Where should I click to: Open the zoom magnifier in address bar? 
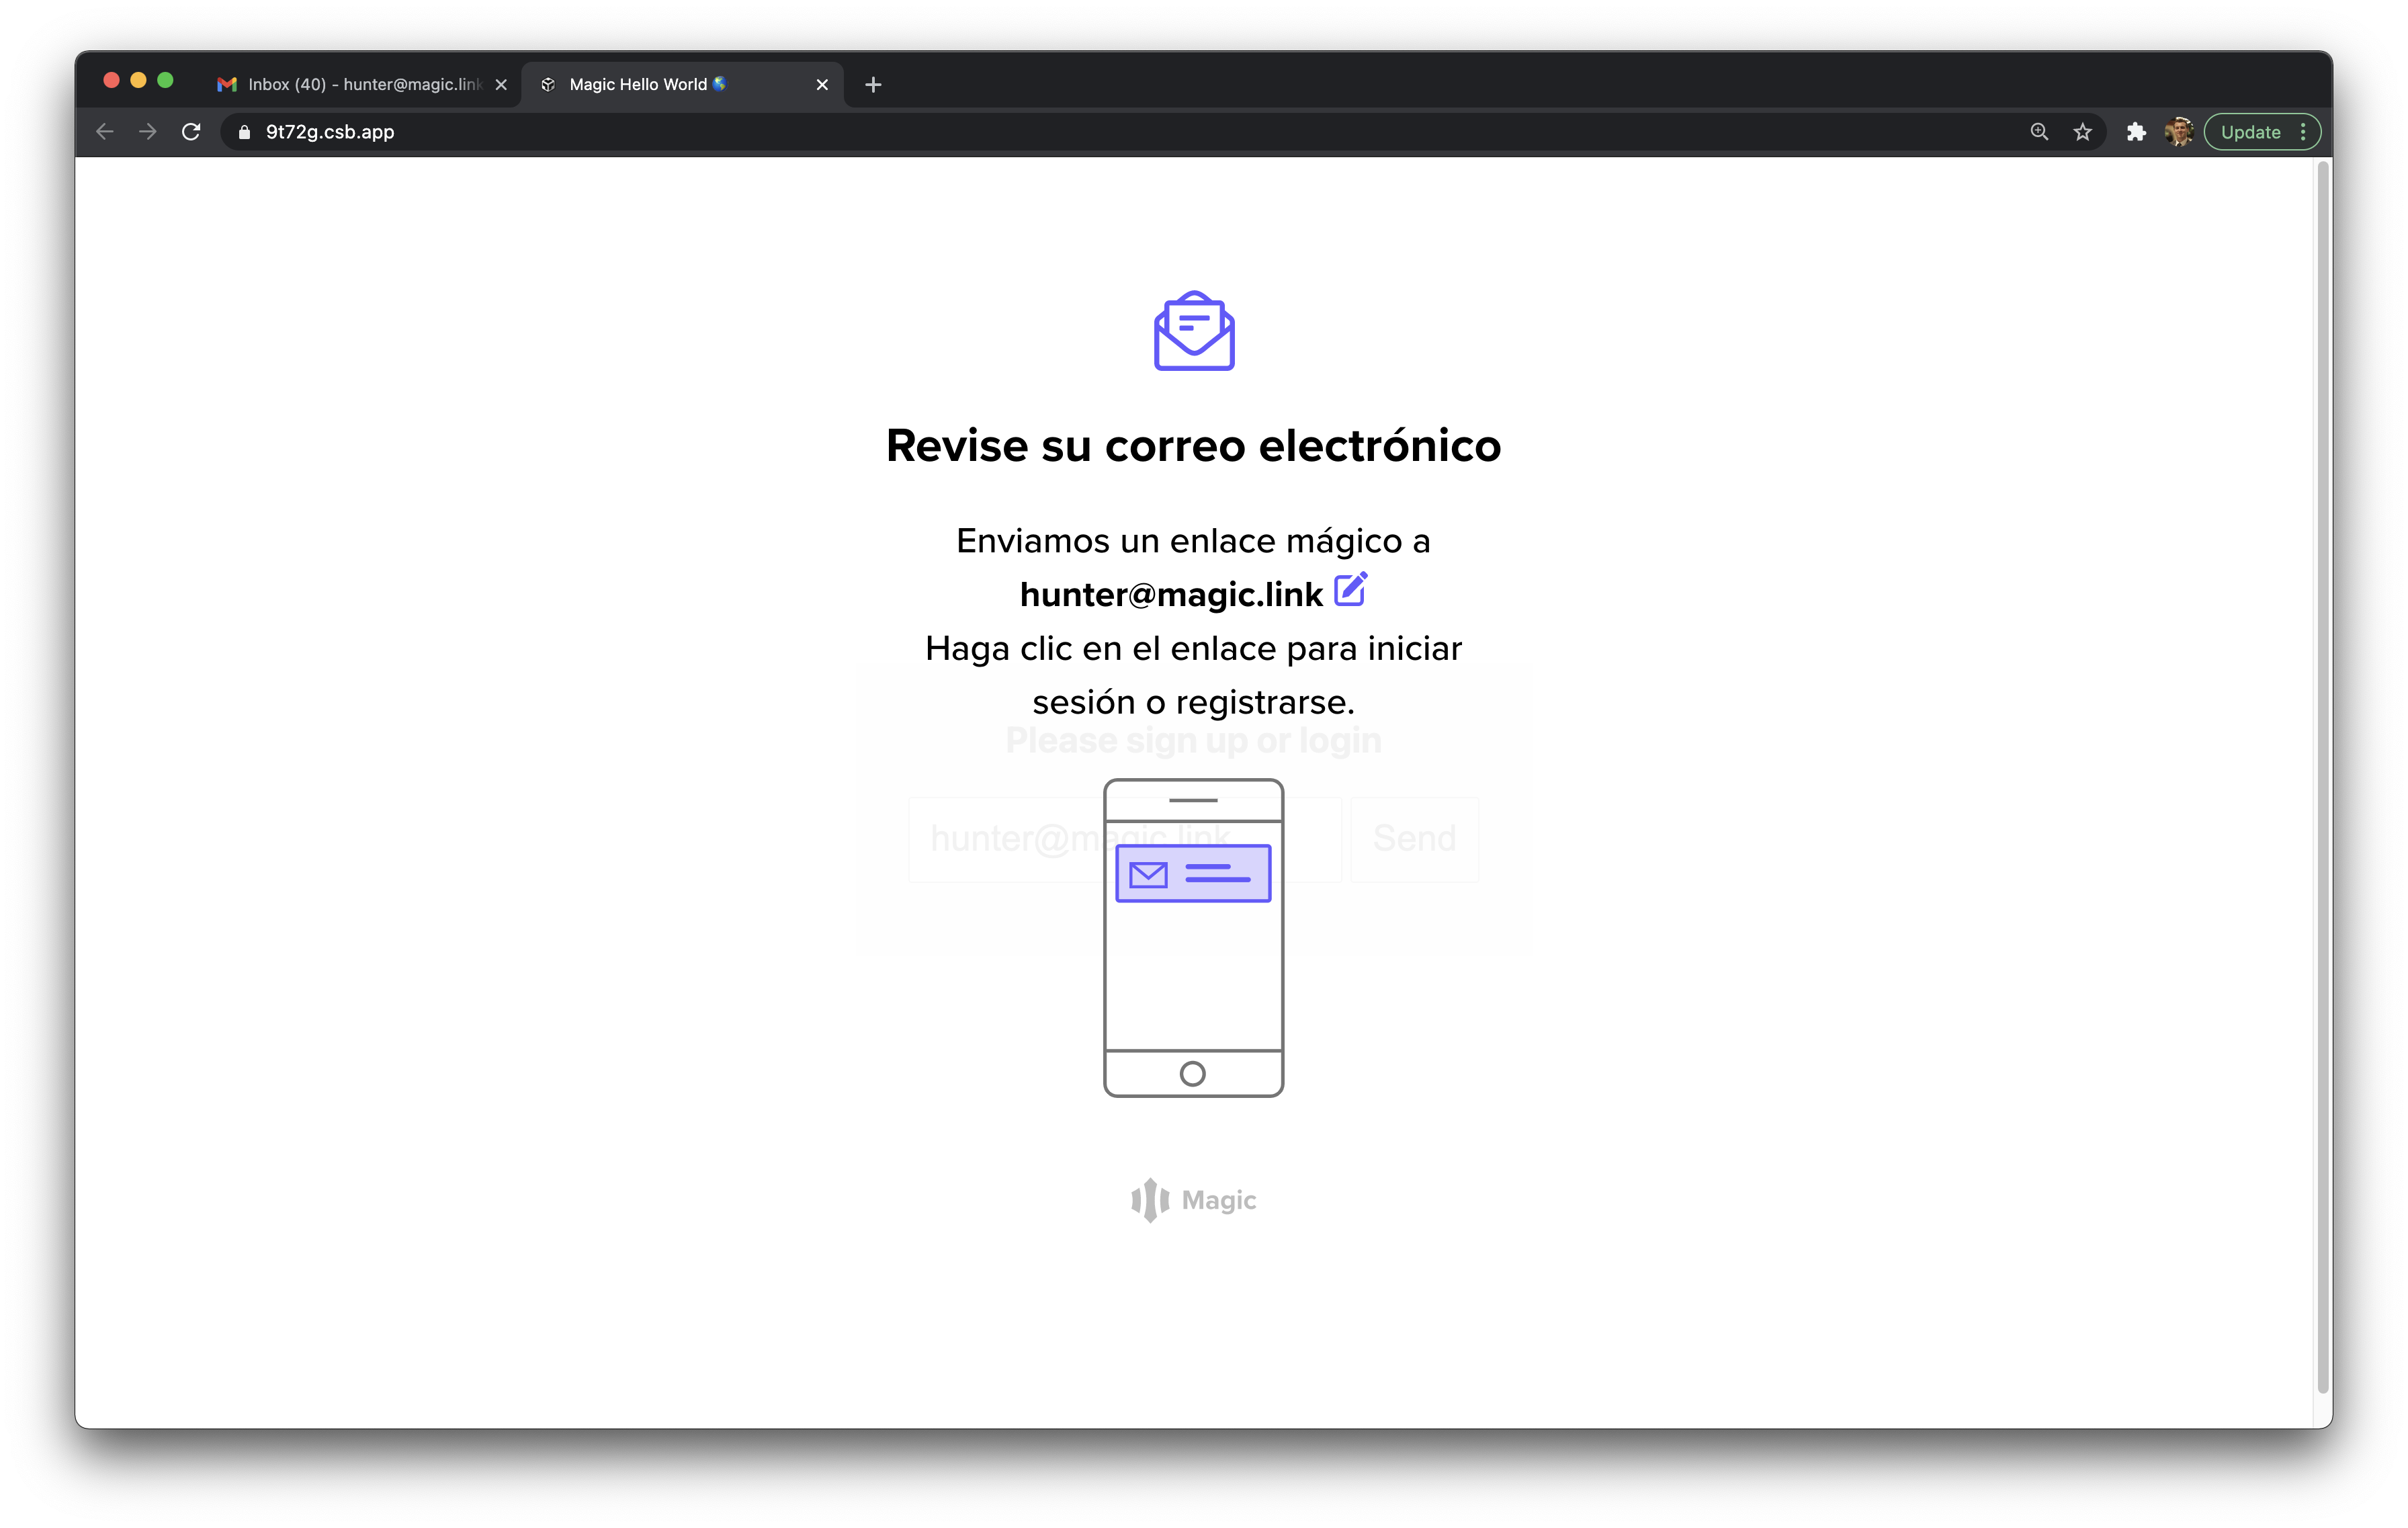tap(2039, 132)
